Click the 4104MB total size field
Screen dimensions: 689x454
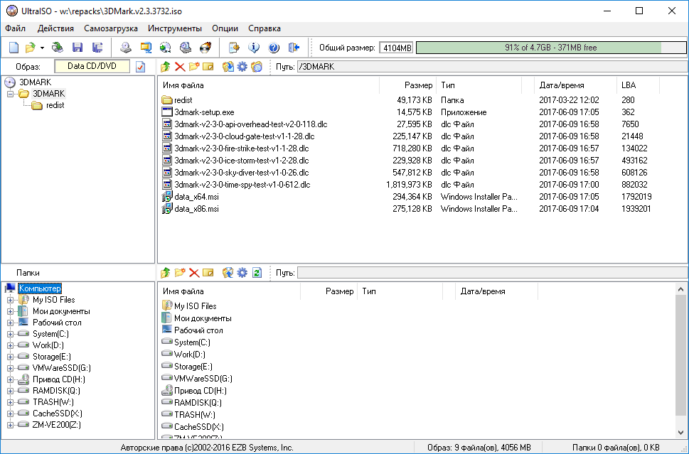click(396, 48)
